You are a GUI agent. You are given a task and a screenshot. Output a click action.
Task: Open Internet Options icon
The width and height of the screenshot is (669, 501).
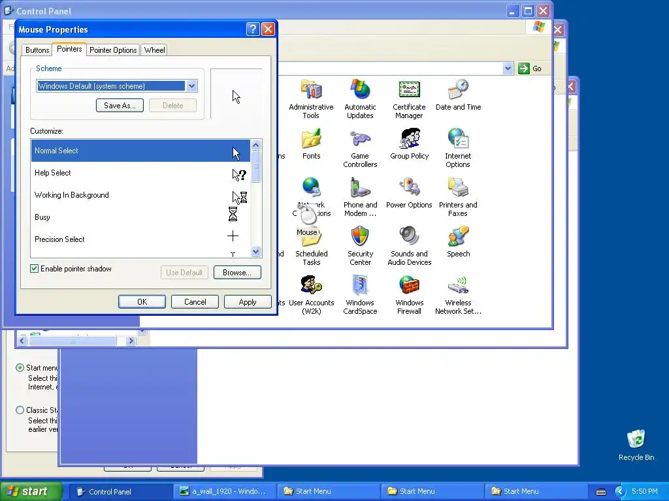click(458, 139)
